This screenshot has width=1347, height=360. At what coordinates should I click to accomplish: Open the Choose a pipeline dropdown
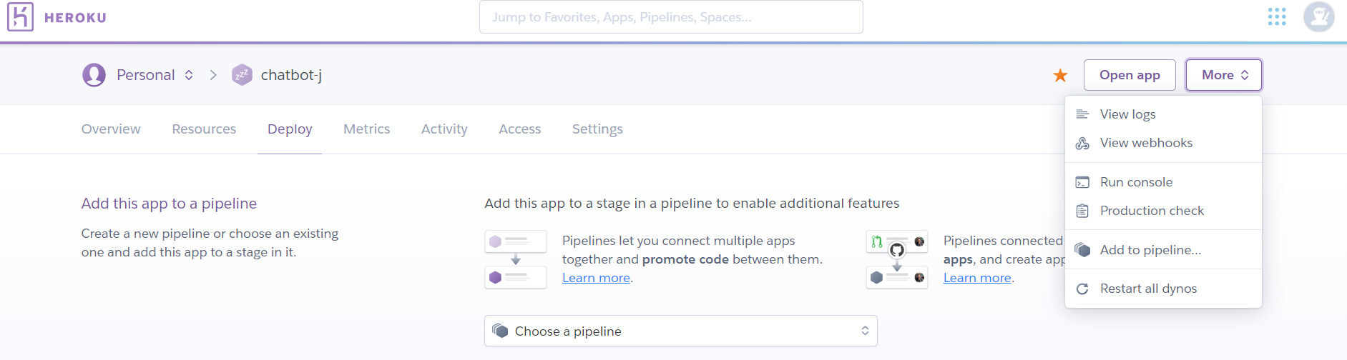click(680, 331)
